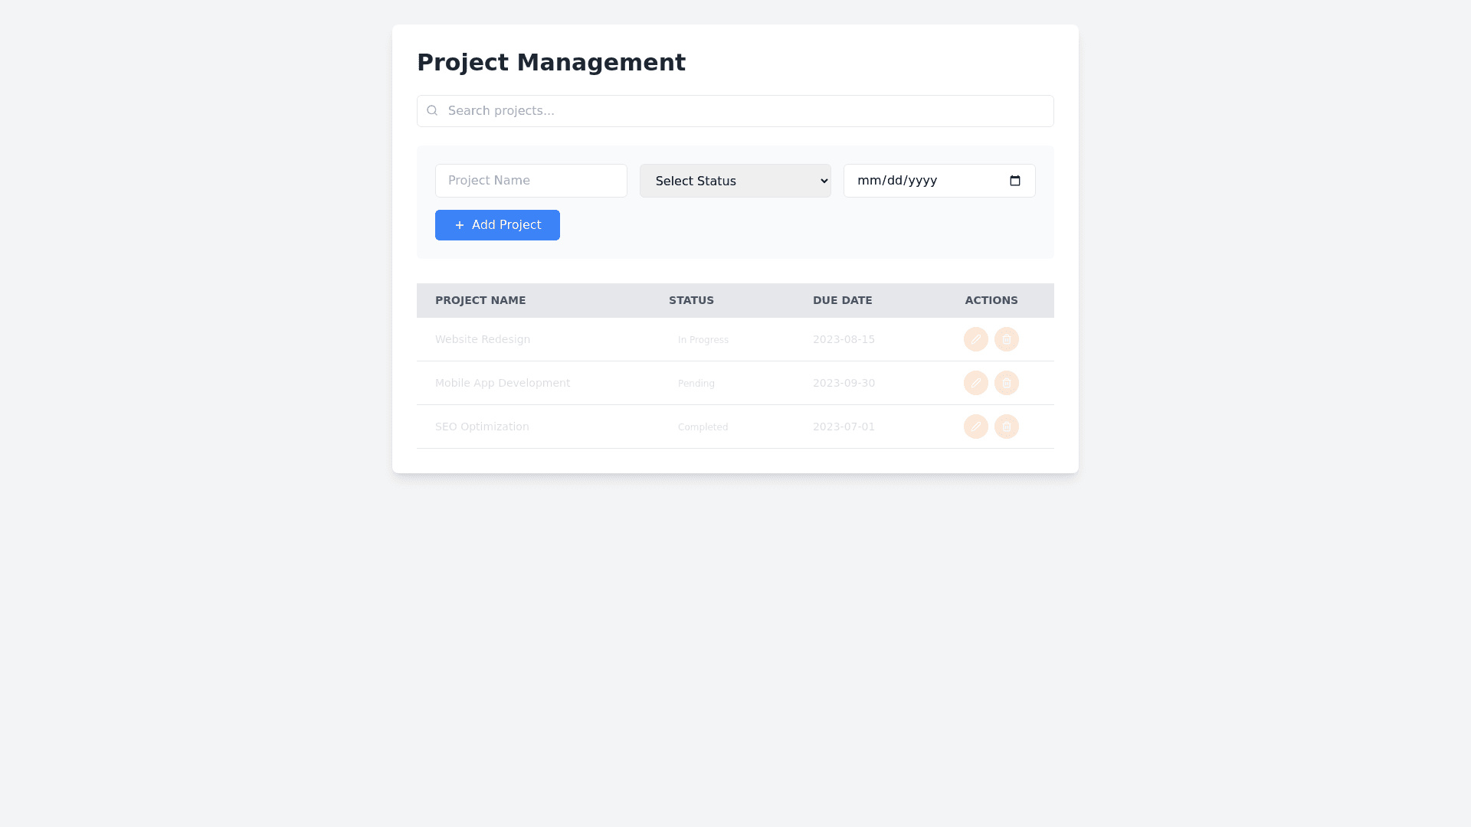
Task: Edit the Mobile App Development project
Action: click(975, 383)
